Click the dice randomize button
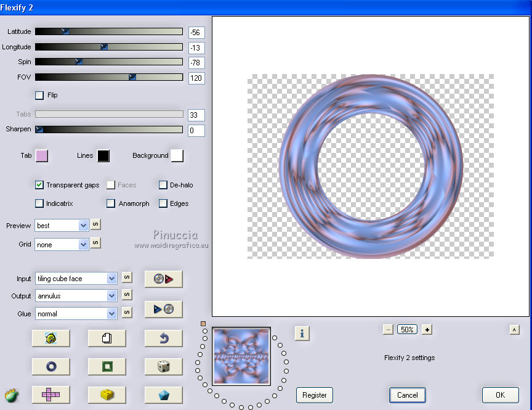The height and width of the screenshot is (410, 532). coord(164,366)
